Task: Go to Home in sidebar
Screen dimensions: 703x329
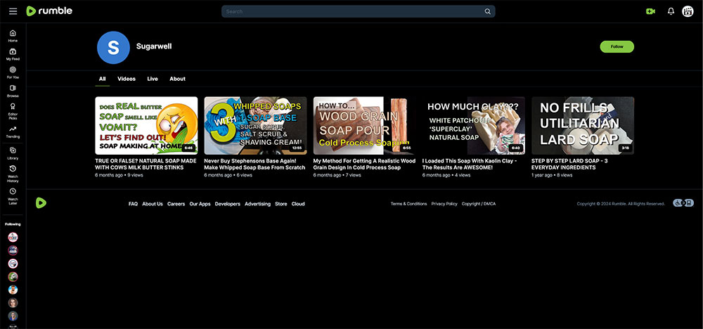Action: (x=13, y=36)
